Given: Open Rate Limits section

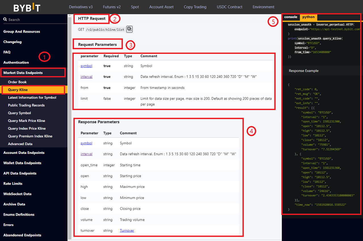Looking at the screenshot, I should click(13, 184).
